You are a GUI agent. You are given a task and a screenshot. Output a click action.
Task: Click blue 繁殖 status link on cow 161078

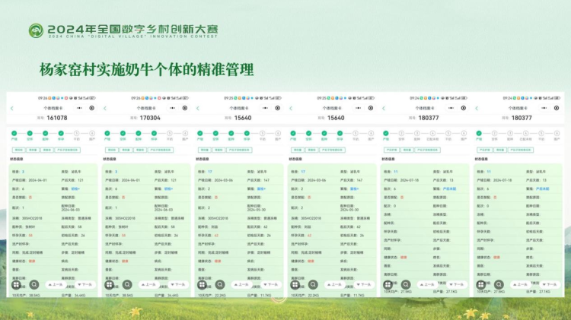tap(75, 188)
